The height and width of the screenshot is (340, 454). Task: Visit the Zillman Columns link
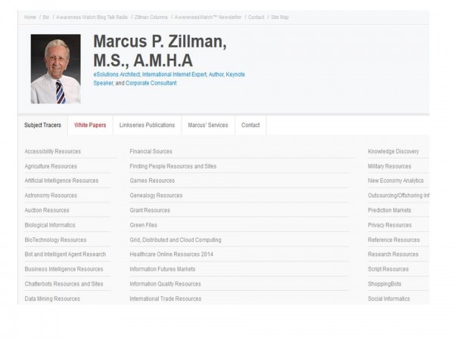(151, 17)
